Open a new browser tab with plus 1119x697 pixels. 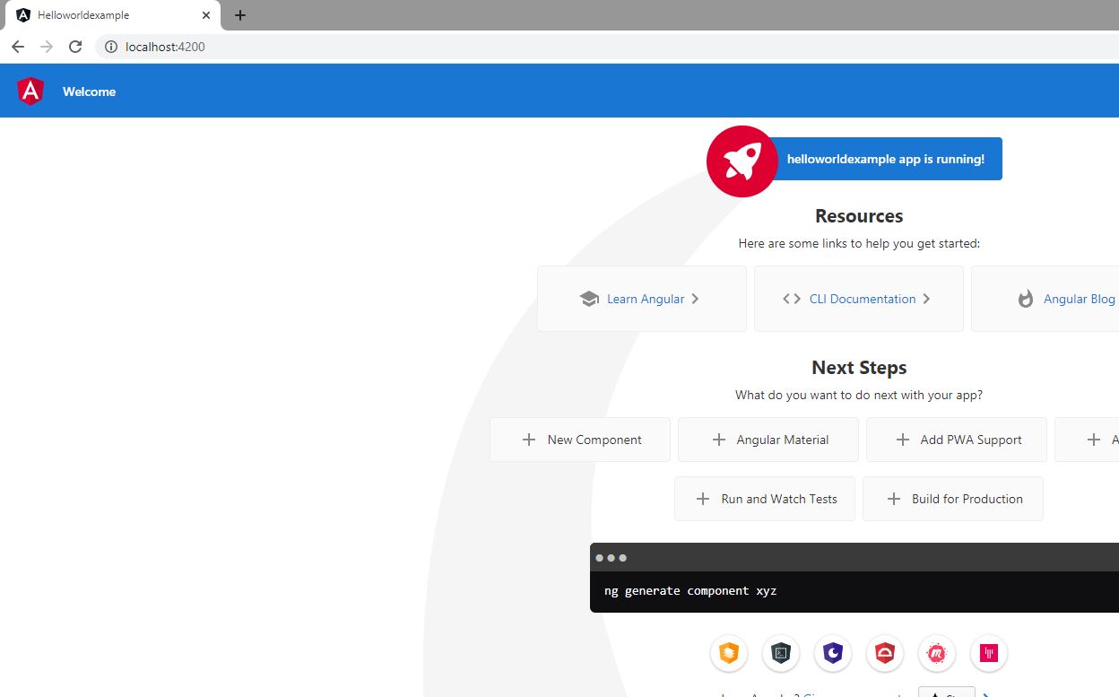pyautogui.click(x=240, y=15)
